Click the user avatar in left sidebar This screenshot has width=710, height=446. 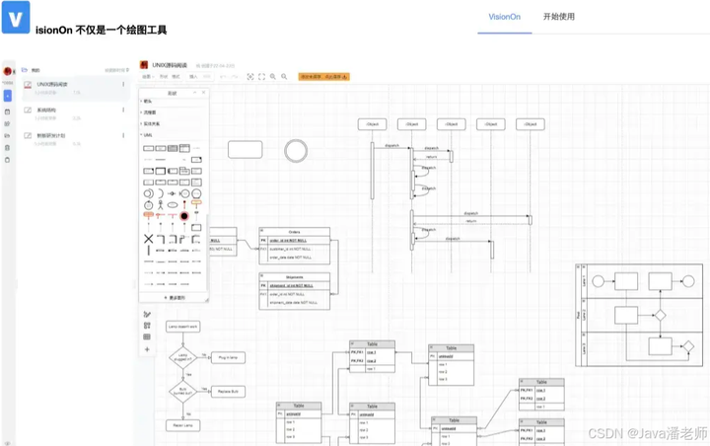point(8,71)
